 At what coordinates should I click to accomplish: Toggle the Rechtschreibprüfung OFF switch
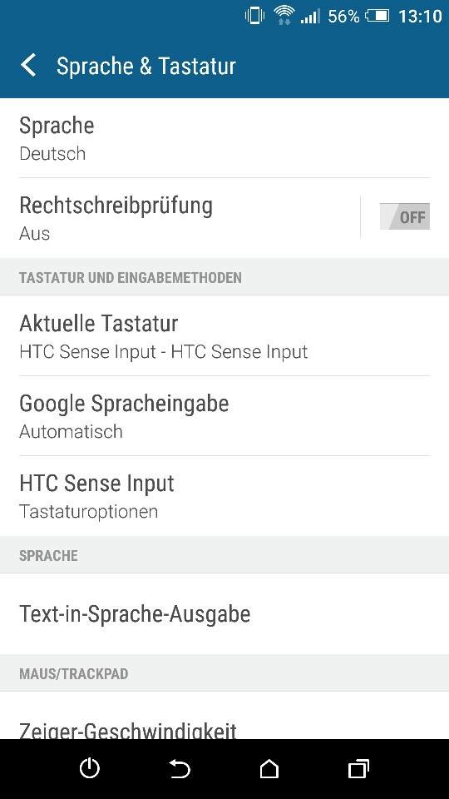point(405,216)
